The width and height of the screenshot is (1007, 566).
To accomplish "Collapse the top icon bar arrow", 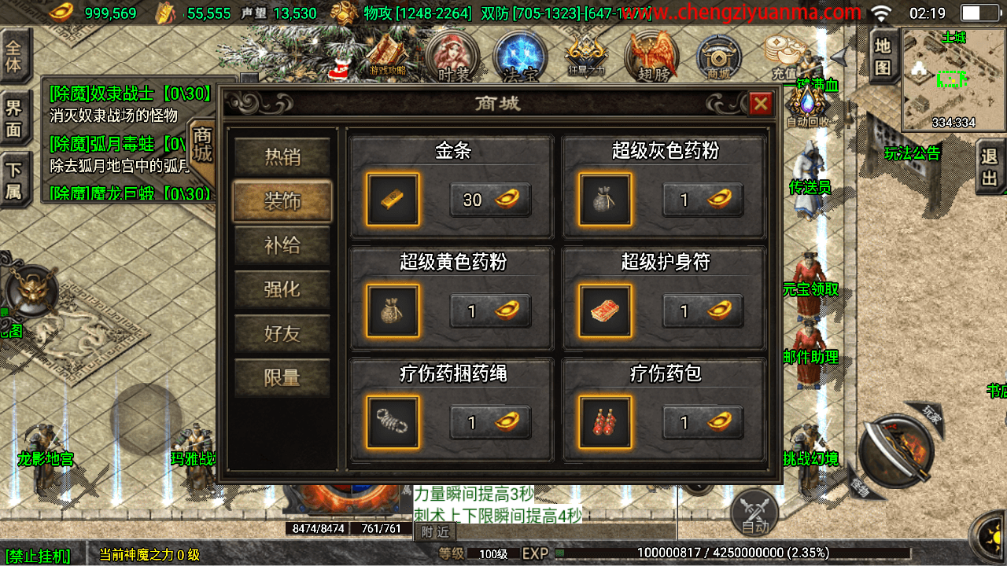I will point(840,56).
